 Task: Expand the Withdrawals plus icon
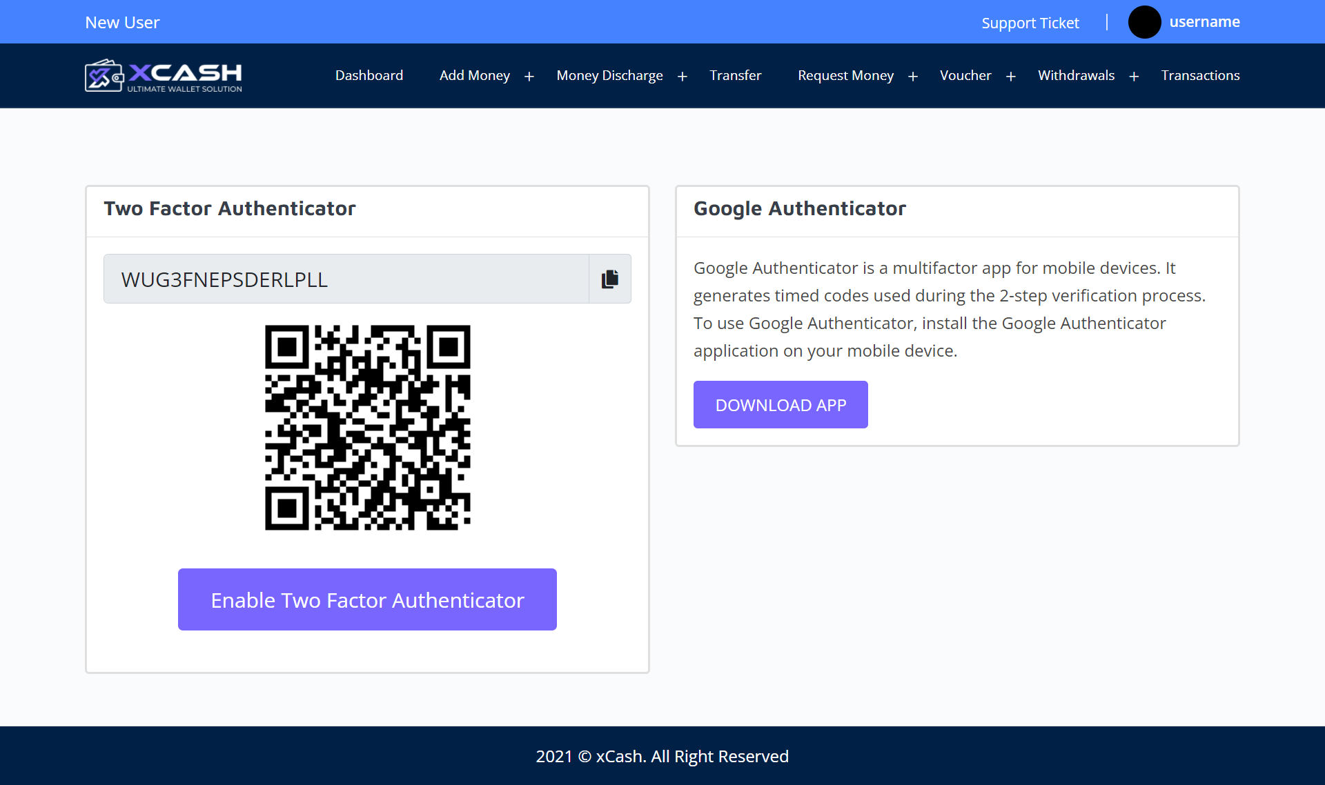tap(1134, 77)
